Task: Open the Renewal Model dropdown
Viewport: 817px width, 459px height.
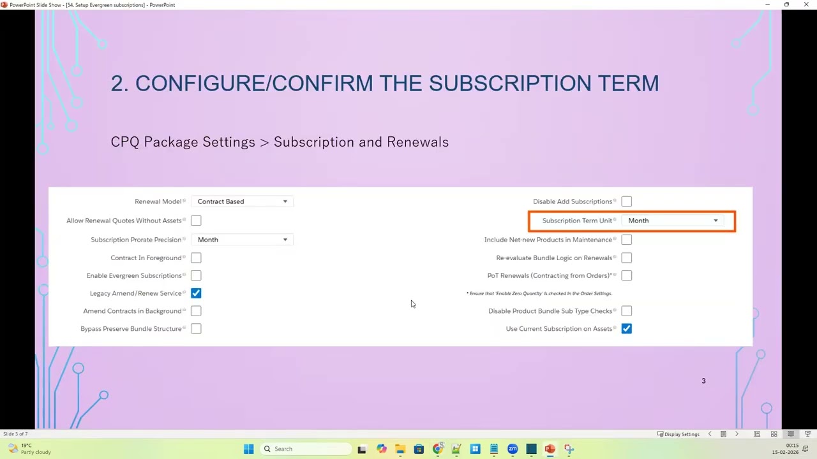Action: [x=242, y=201]
